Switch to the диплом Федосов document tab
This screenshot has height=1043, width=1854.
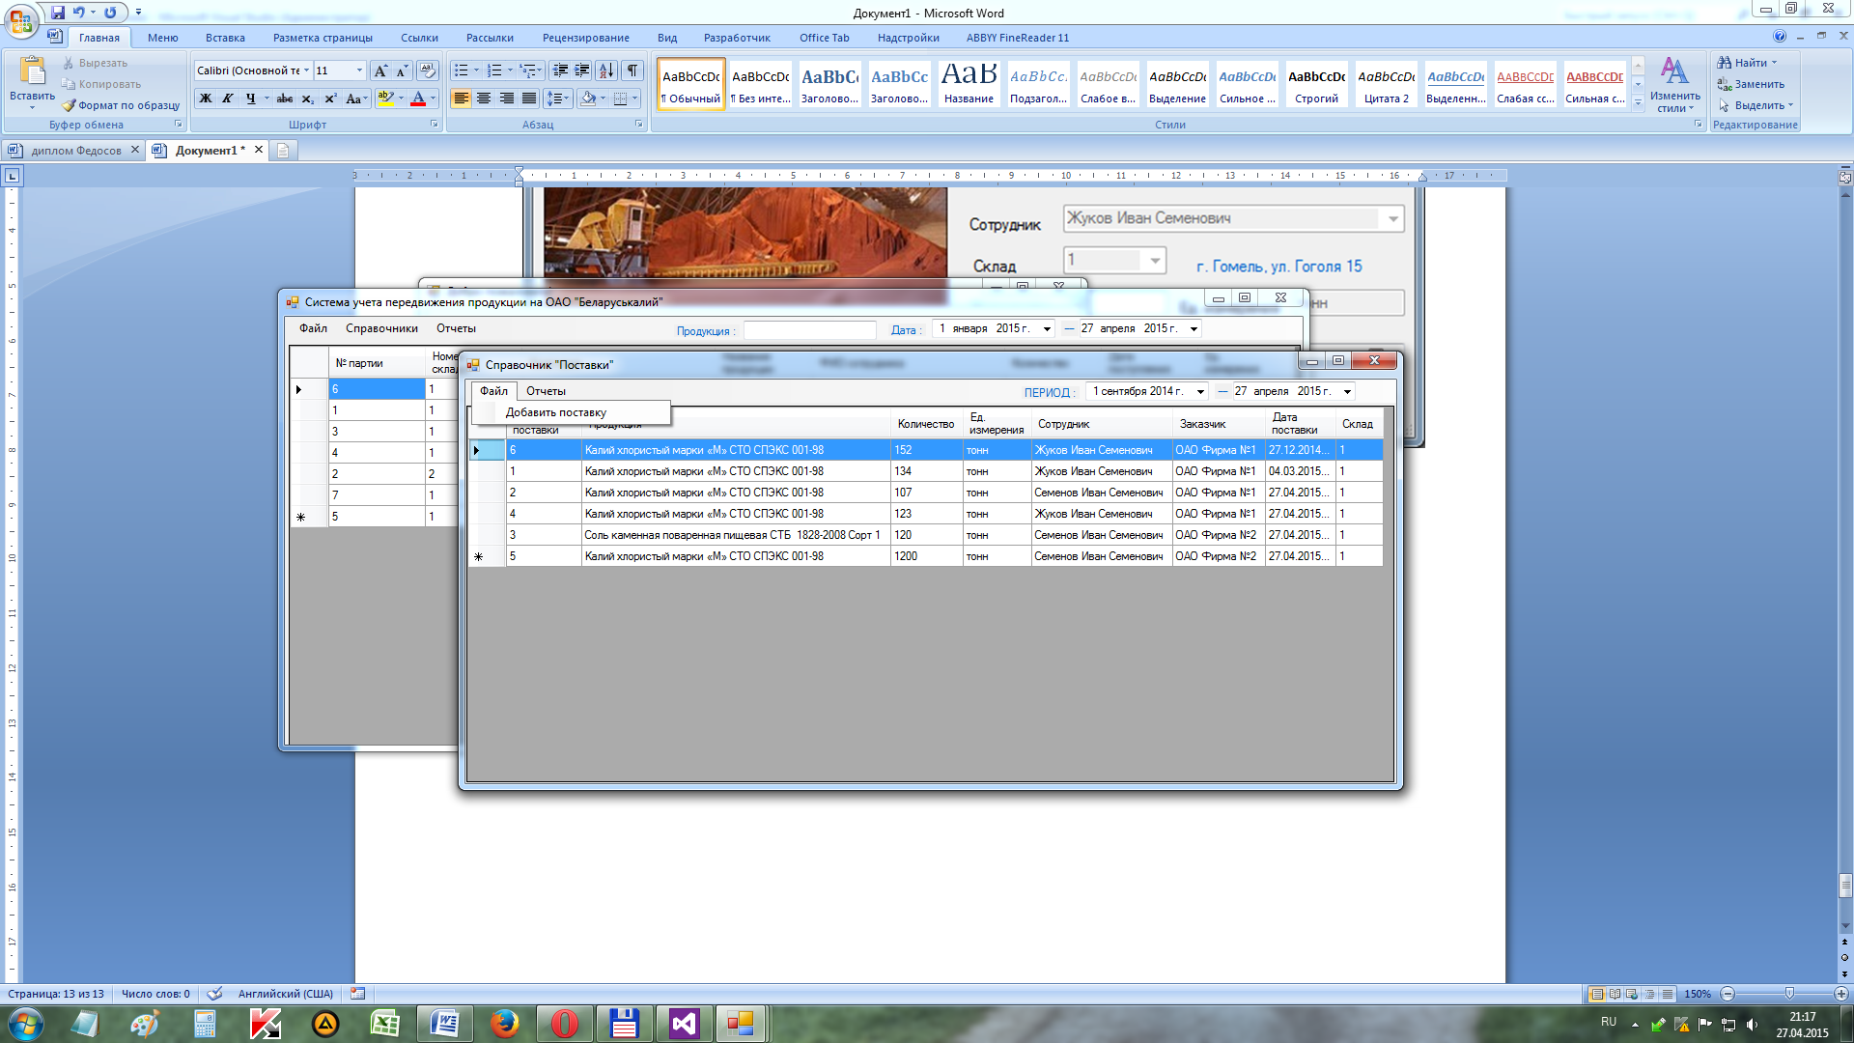point(75,150)
